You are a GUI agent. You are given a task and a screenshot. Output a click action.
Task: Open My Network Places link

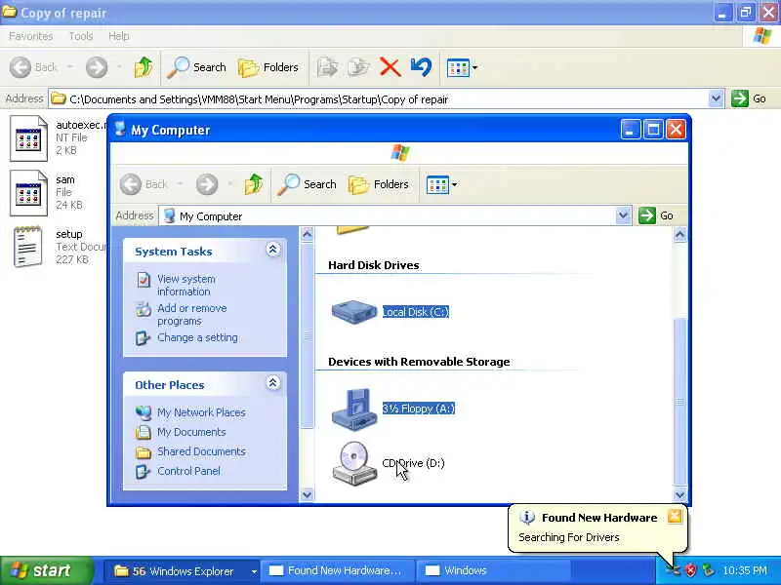[201, 412]
